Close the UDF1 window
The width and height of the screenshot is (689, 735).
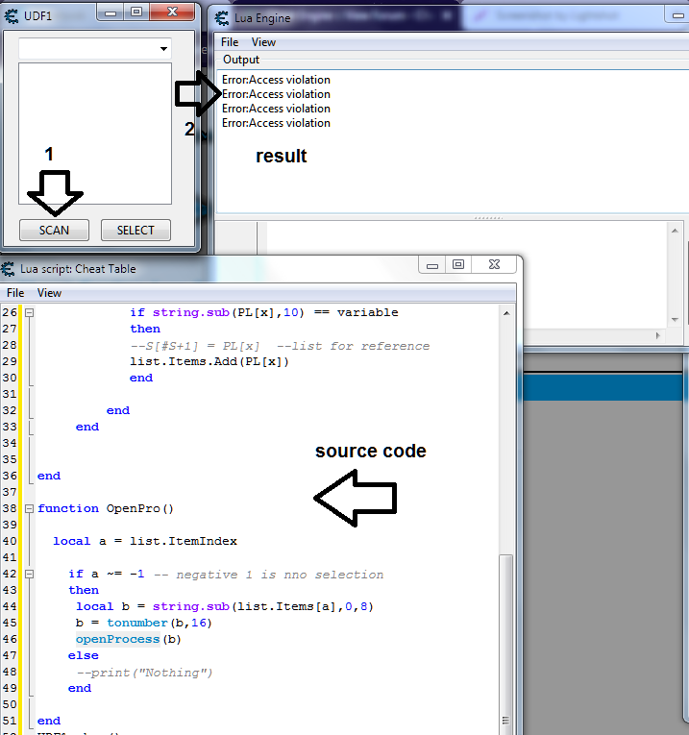coord(172,12)
